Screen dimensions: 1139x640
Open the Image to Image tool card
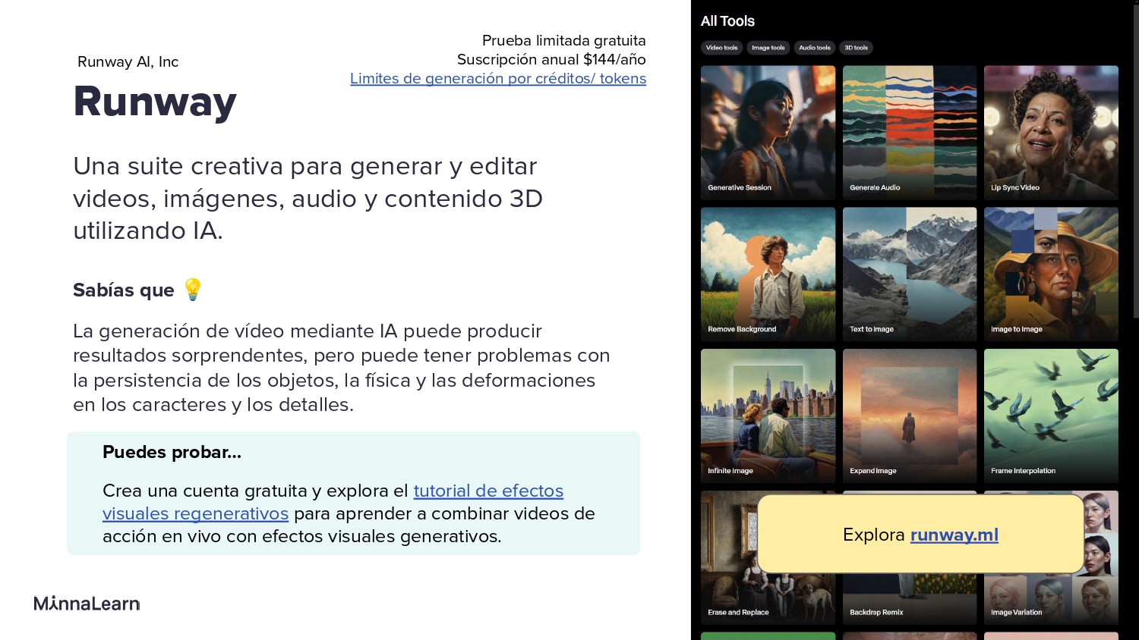[1051, 275]
